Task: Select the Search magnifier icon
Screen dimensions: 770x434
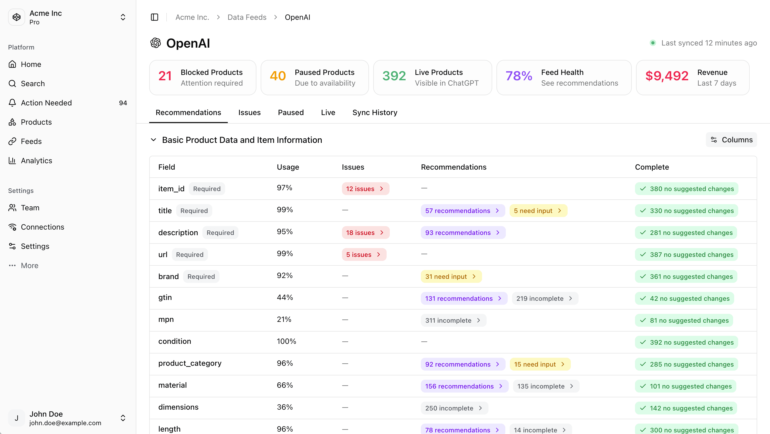Action: 12,83
